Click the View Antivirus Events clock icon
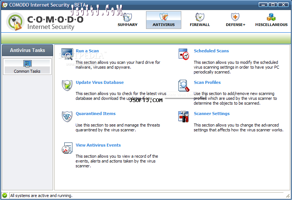 [67, 148]
